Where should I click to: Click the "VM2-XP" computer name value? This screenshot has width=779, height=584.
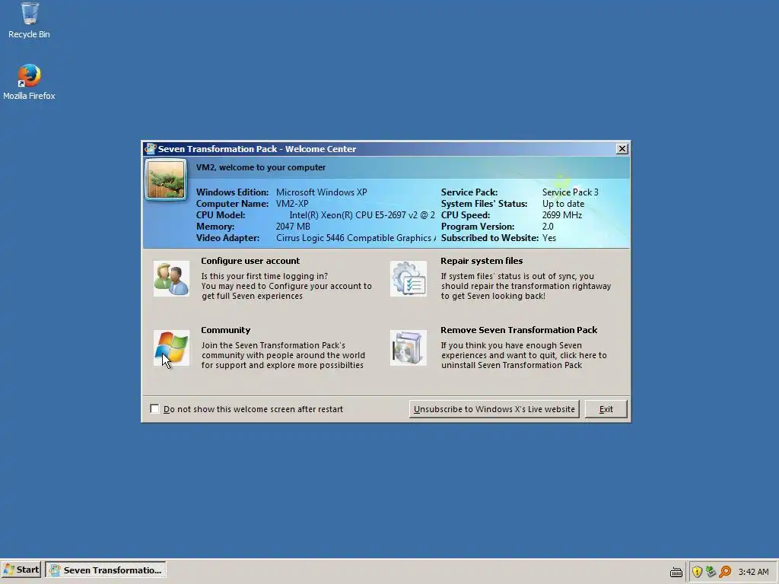point(292,204)
